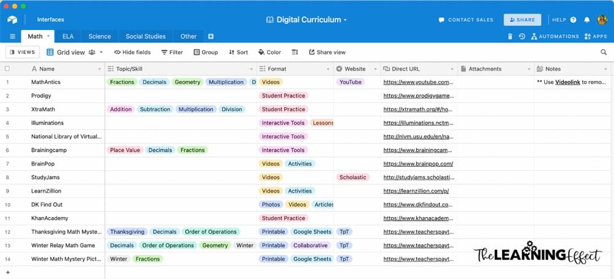Switch to the Other table tab
This screenshot has height=279, width=614.
click(188, 36)
